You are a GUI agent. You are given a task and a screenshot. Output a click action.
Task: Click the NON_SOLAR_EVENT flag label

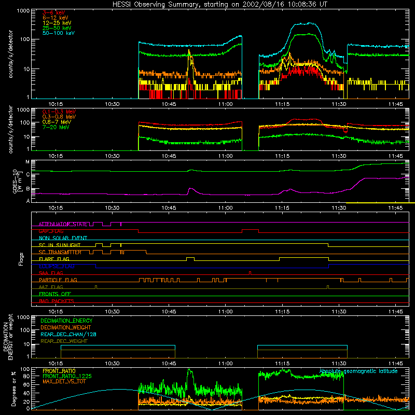(x=63, y=238)
